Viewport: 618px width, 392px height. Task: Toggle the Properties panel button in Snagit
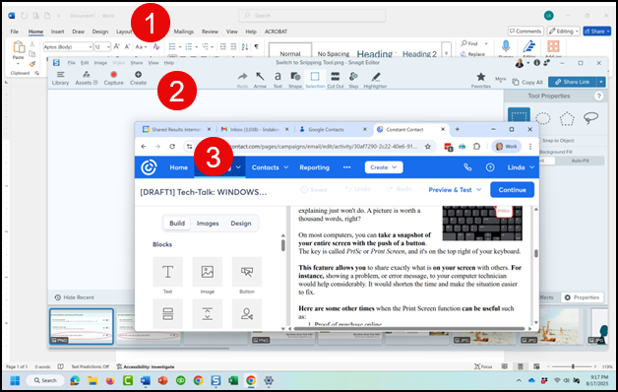[x=582, y=297]
